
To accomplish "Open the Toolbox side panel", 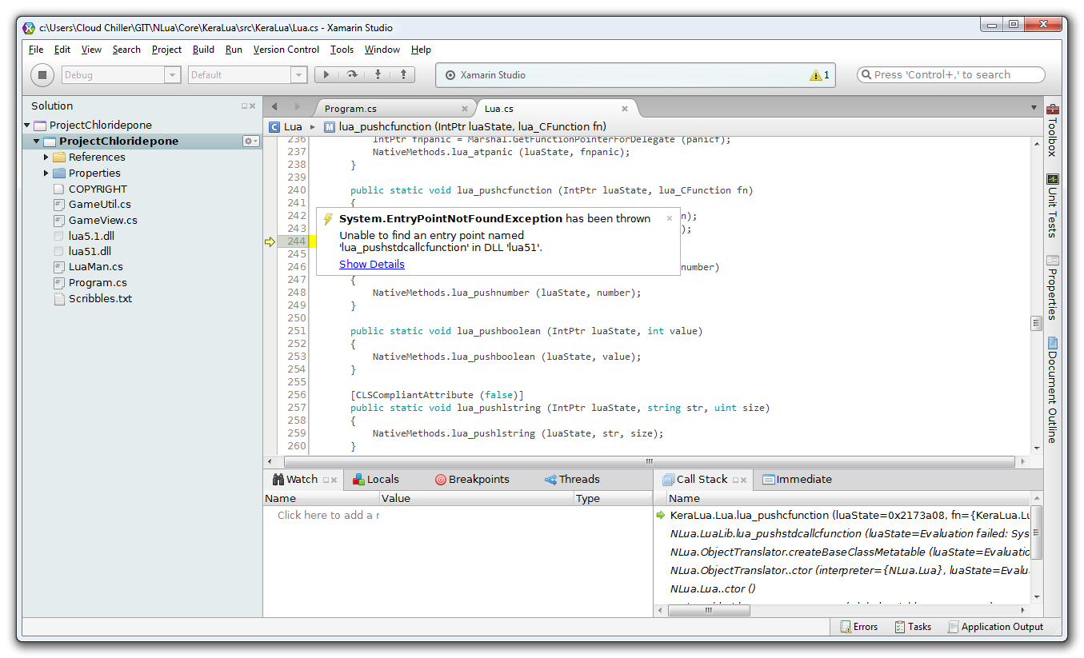I will [x=1053, y=129].
